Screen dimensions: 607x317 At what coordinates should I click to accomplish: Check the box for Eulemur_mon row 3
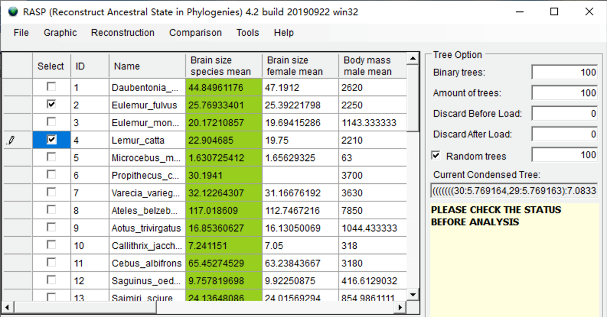51,122
